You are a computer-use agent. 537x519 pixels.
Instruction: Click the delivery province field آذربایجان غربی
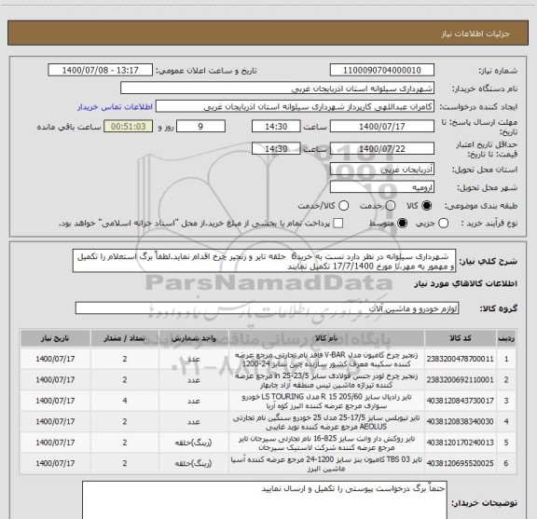pyautogui.click(x=382, y=170)
